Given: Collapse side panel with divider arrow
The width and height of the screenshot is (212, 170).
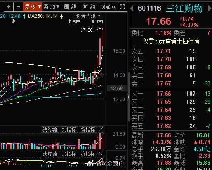Looking at the screenshot, I should (128, 97).
